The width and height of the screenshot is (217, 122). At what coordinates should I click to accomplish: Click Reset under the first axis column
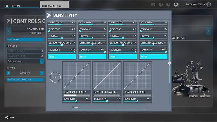(x=62, y=57)
